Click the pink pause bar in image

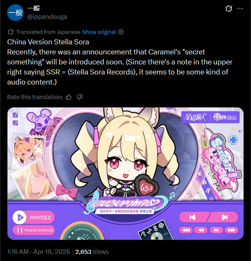click(x=33, y=230)
